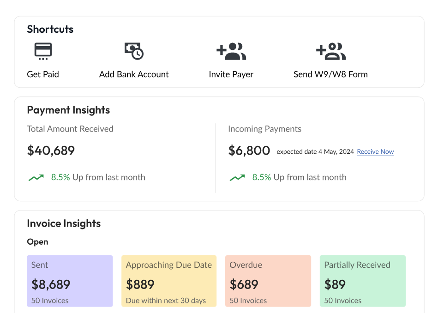Open the Receive Now link
The height and width of the screenshot is (313, 438).
pos(375,151)
